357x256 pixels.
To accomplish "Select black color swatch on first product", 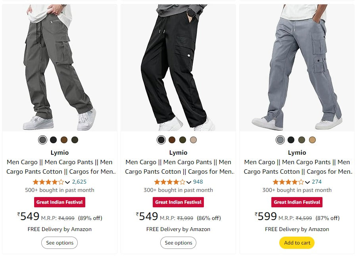I will [53, 140].
